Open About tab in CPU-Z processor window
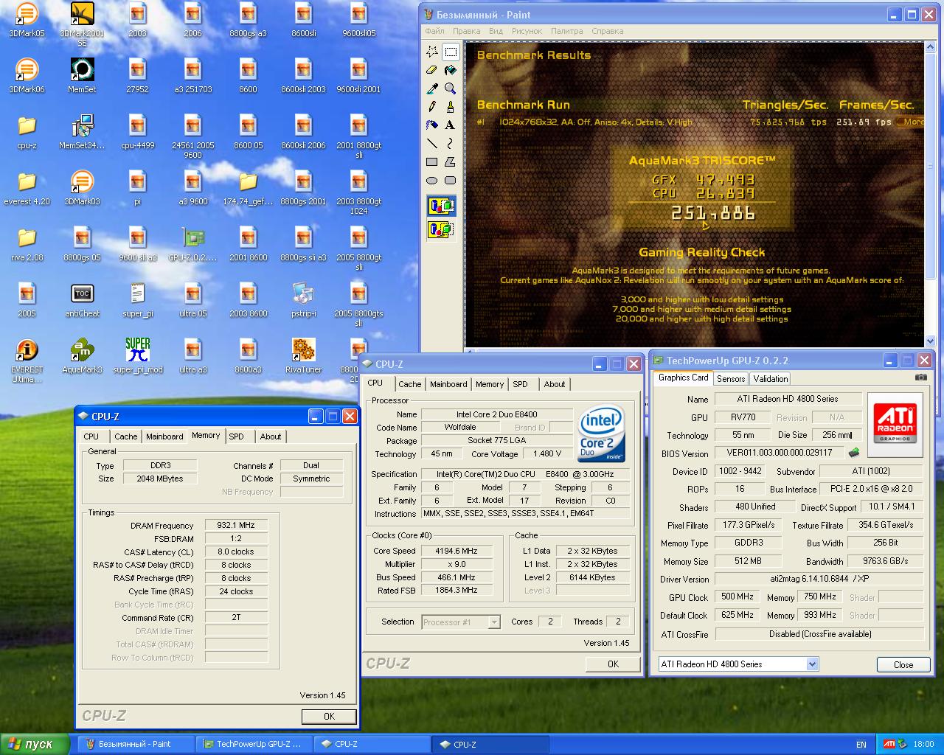The width and height of the screenshot is (944, 755). pyautogui.click(x=555, y=384)
